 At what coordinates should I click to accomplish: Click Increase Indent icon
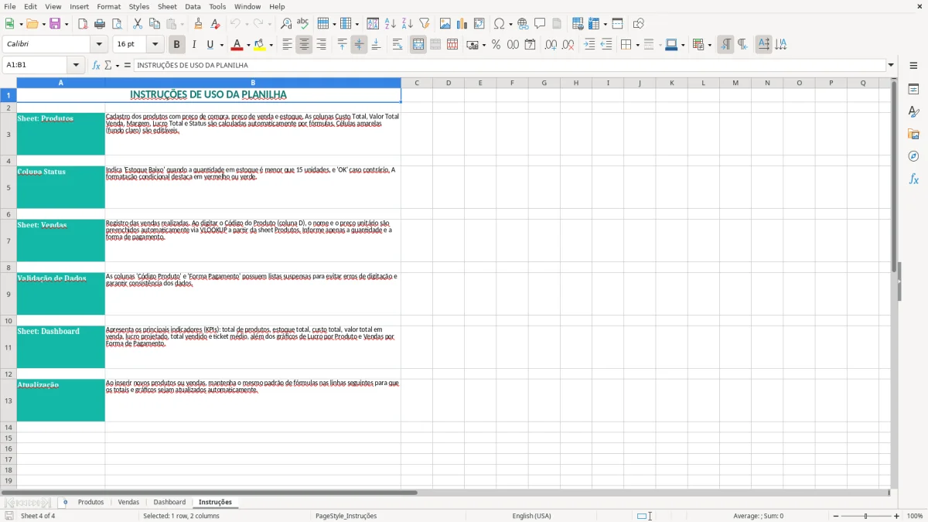point(589,45)
